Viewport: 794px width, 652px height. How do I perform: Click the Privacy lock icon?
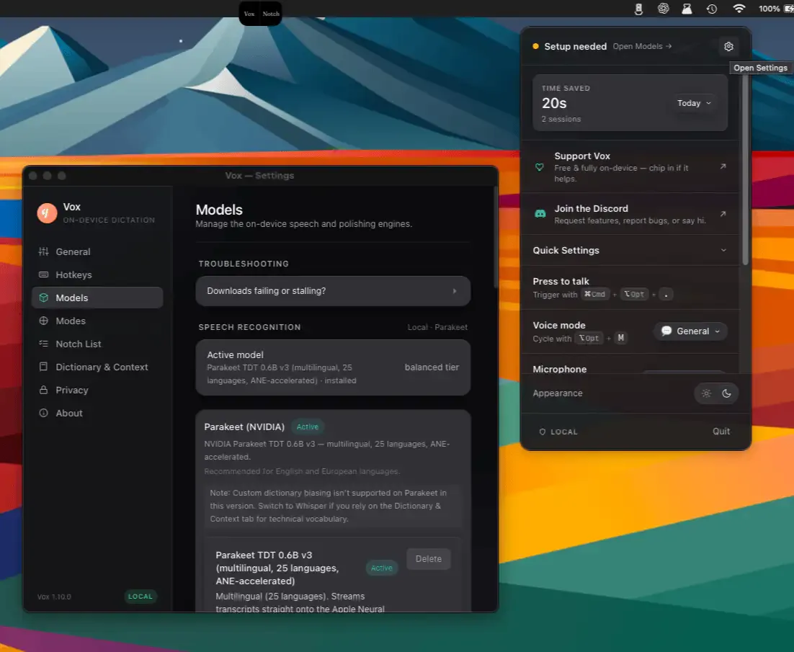click(43, 390)
